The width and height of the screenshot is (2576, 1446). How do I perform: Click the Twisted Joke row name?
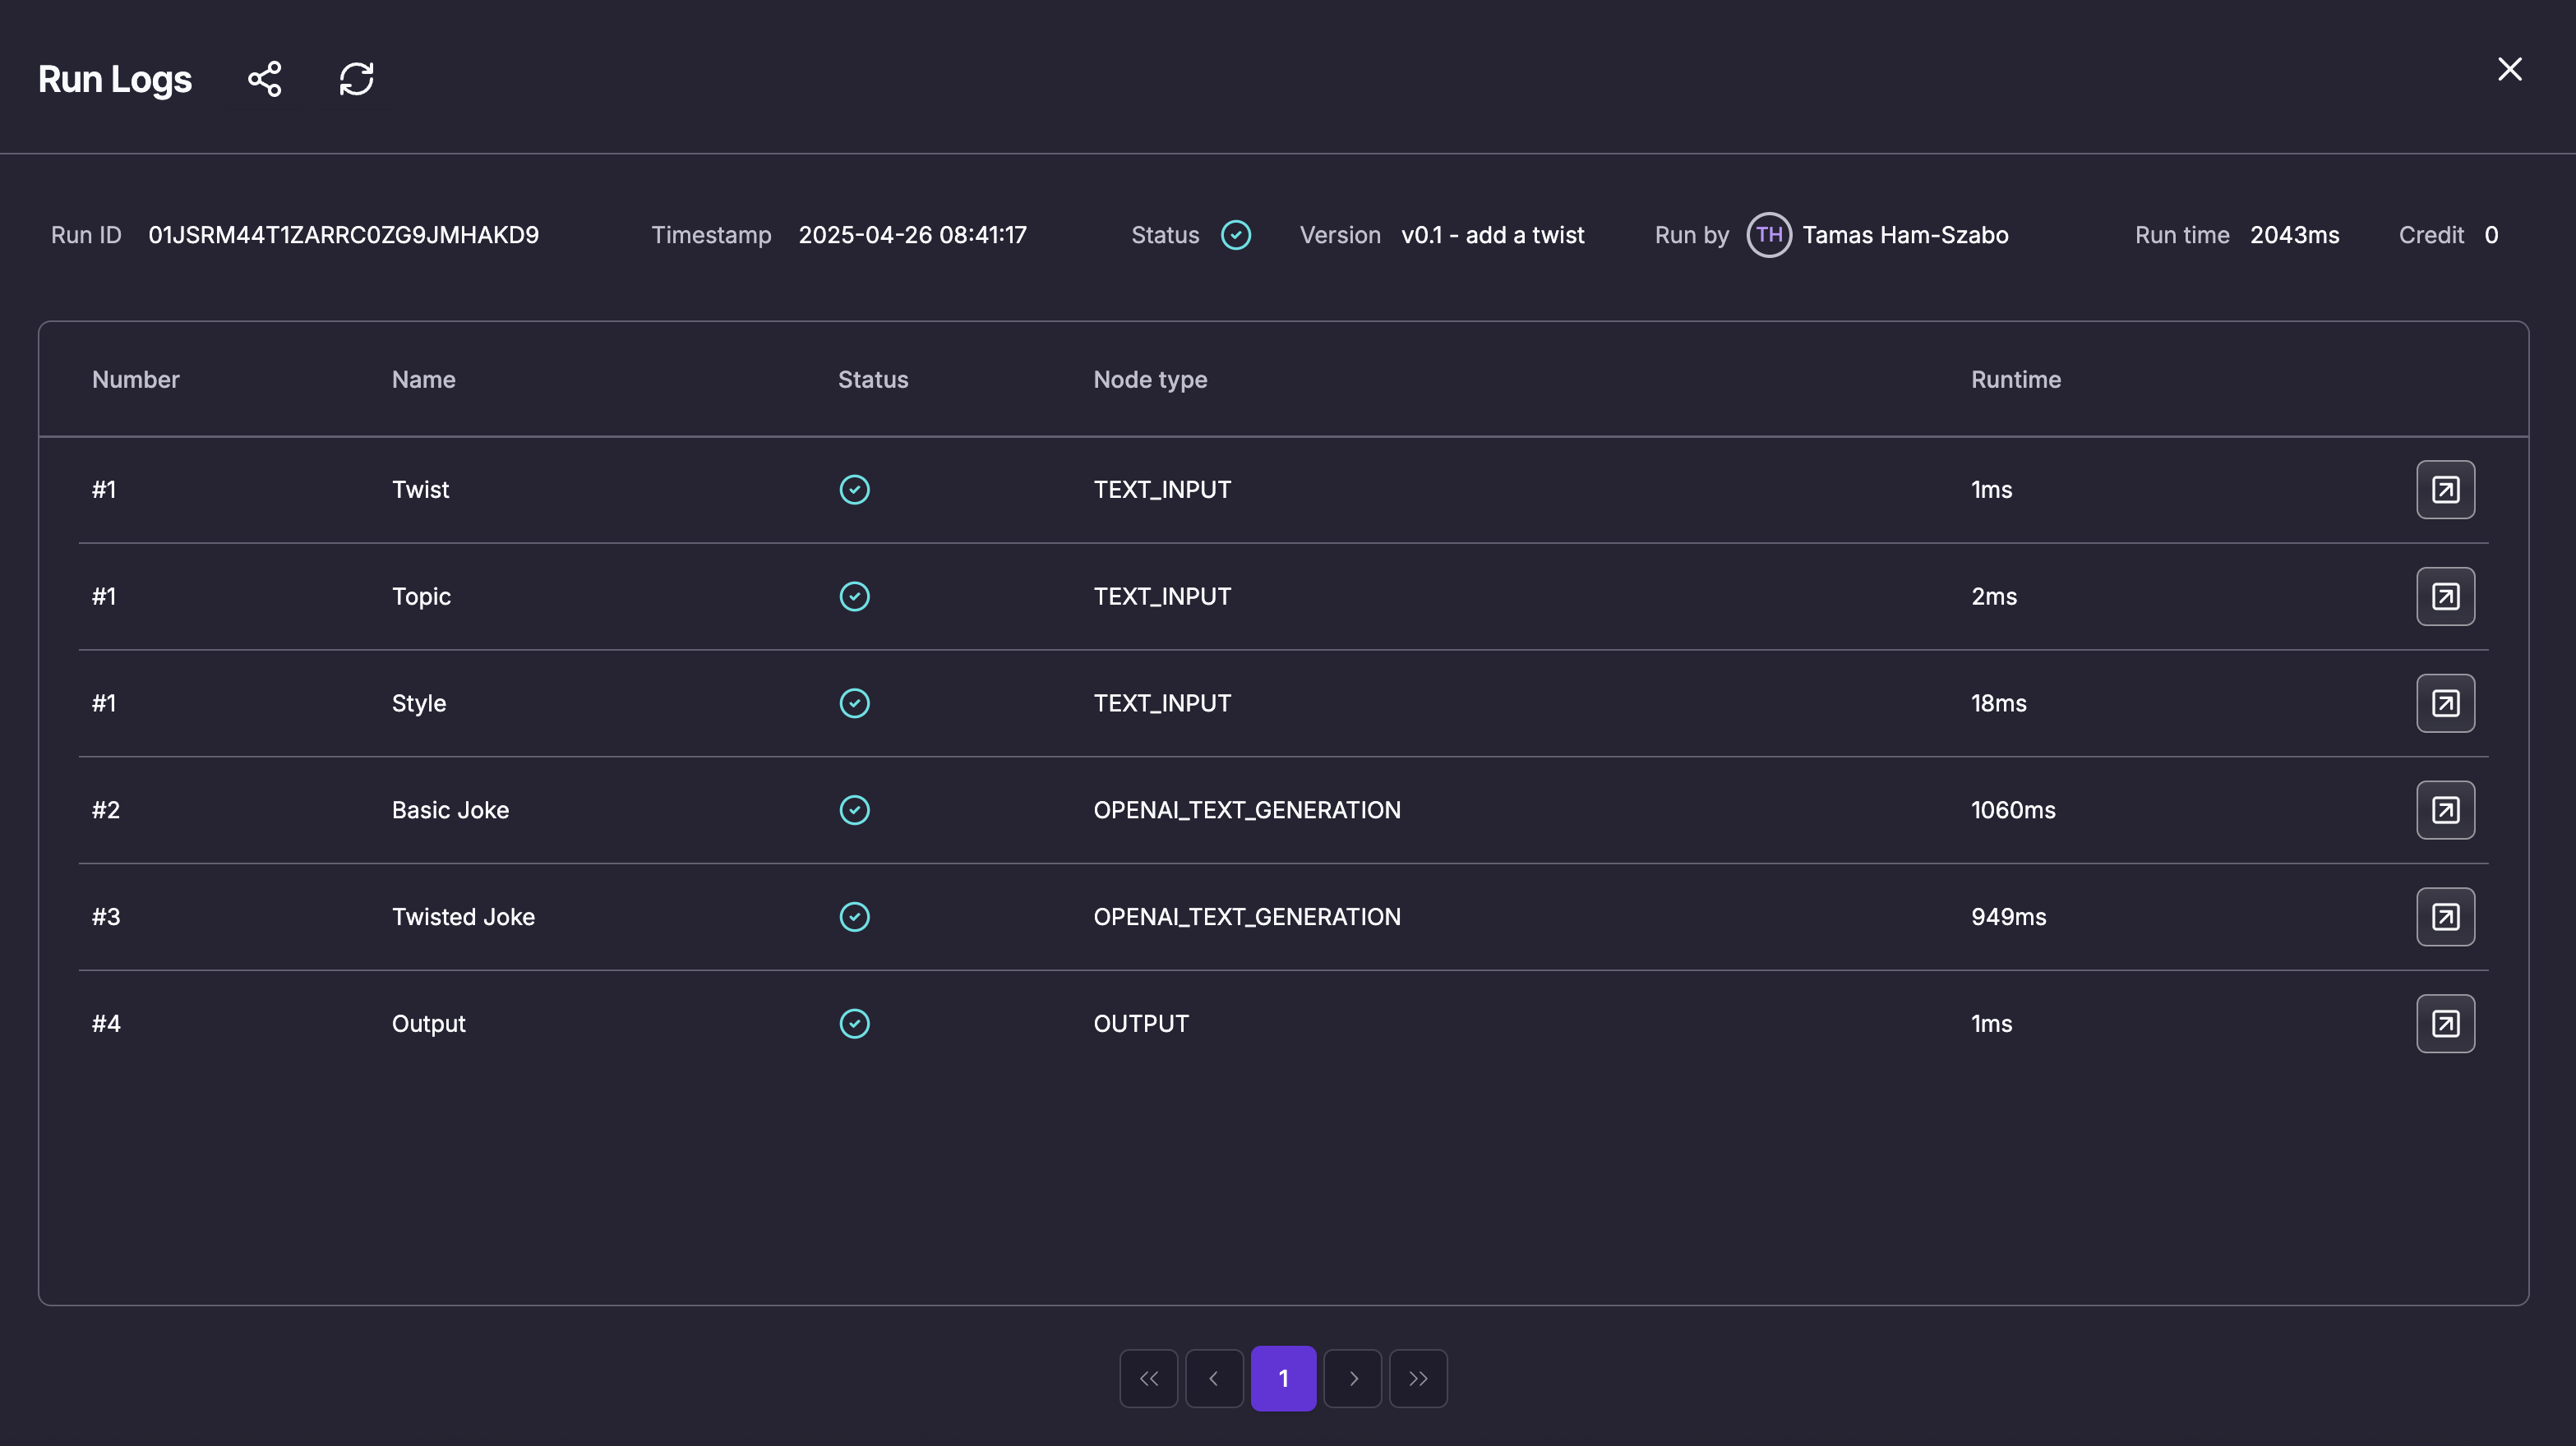[x=463, y=916]
